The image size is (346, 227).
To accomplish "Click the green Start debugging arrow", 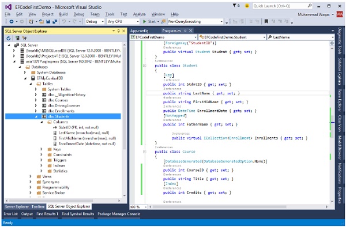I will tap(145, 21).
